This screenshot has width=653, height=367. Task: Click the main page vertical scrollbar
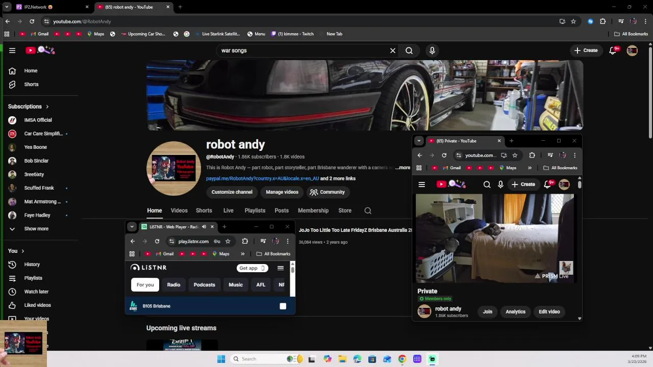click(x=650, y=92)
